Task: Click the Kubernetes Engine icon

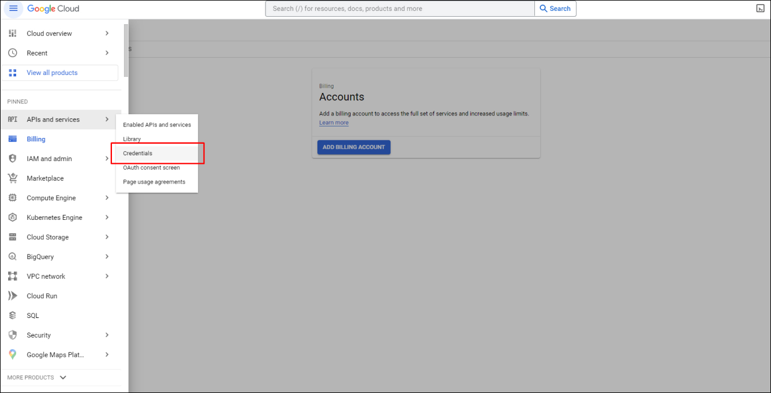Action: (13, 218)
